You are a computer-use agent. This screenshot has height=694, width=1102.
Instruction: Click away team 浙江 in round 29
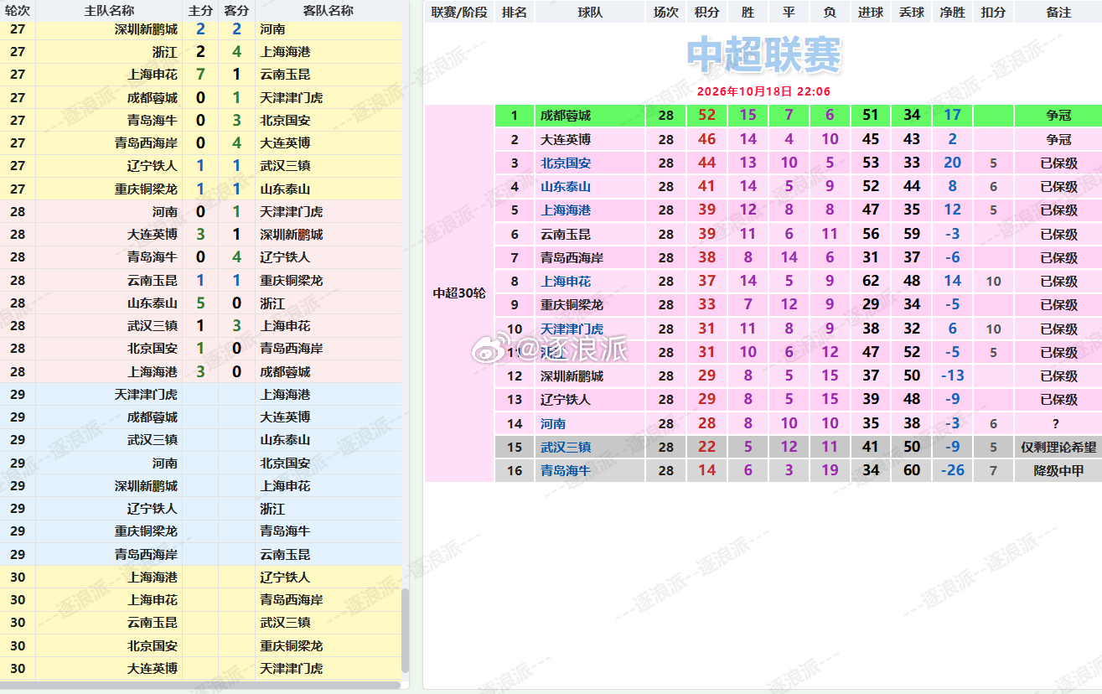point(272,508)
